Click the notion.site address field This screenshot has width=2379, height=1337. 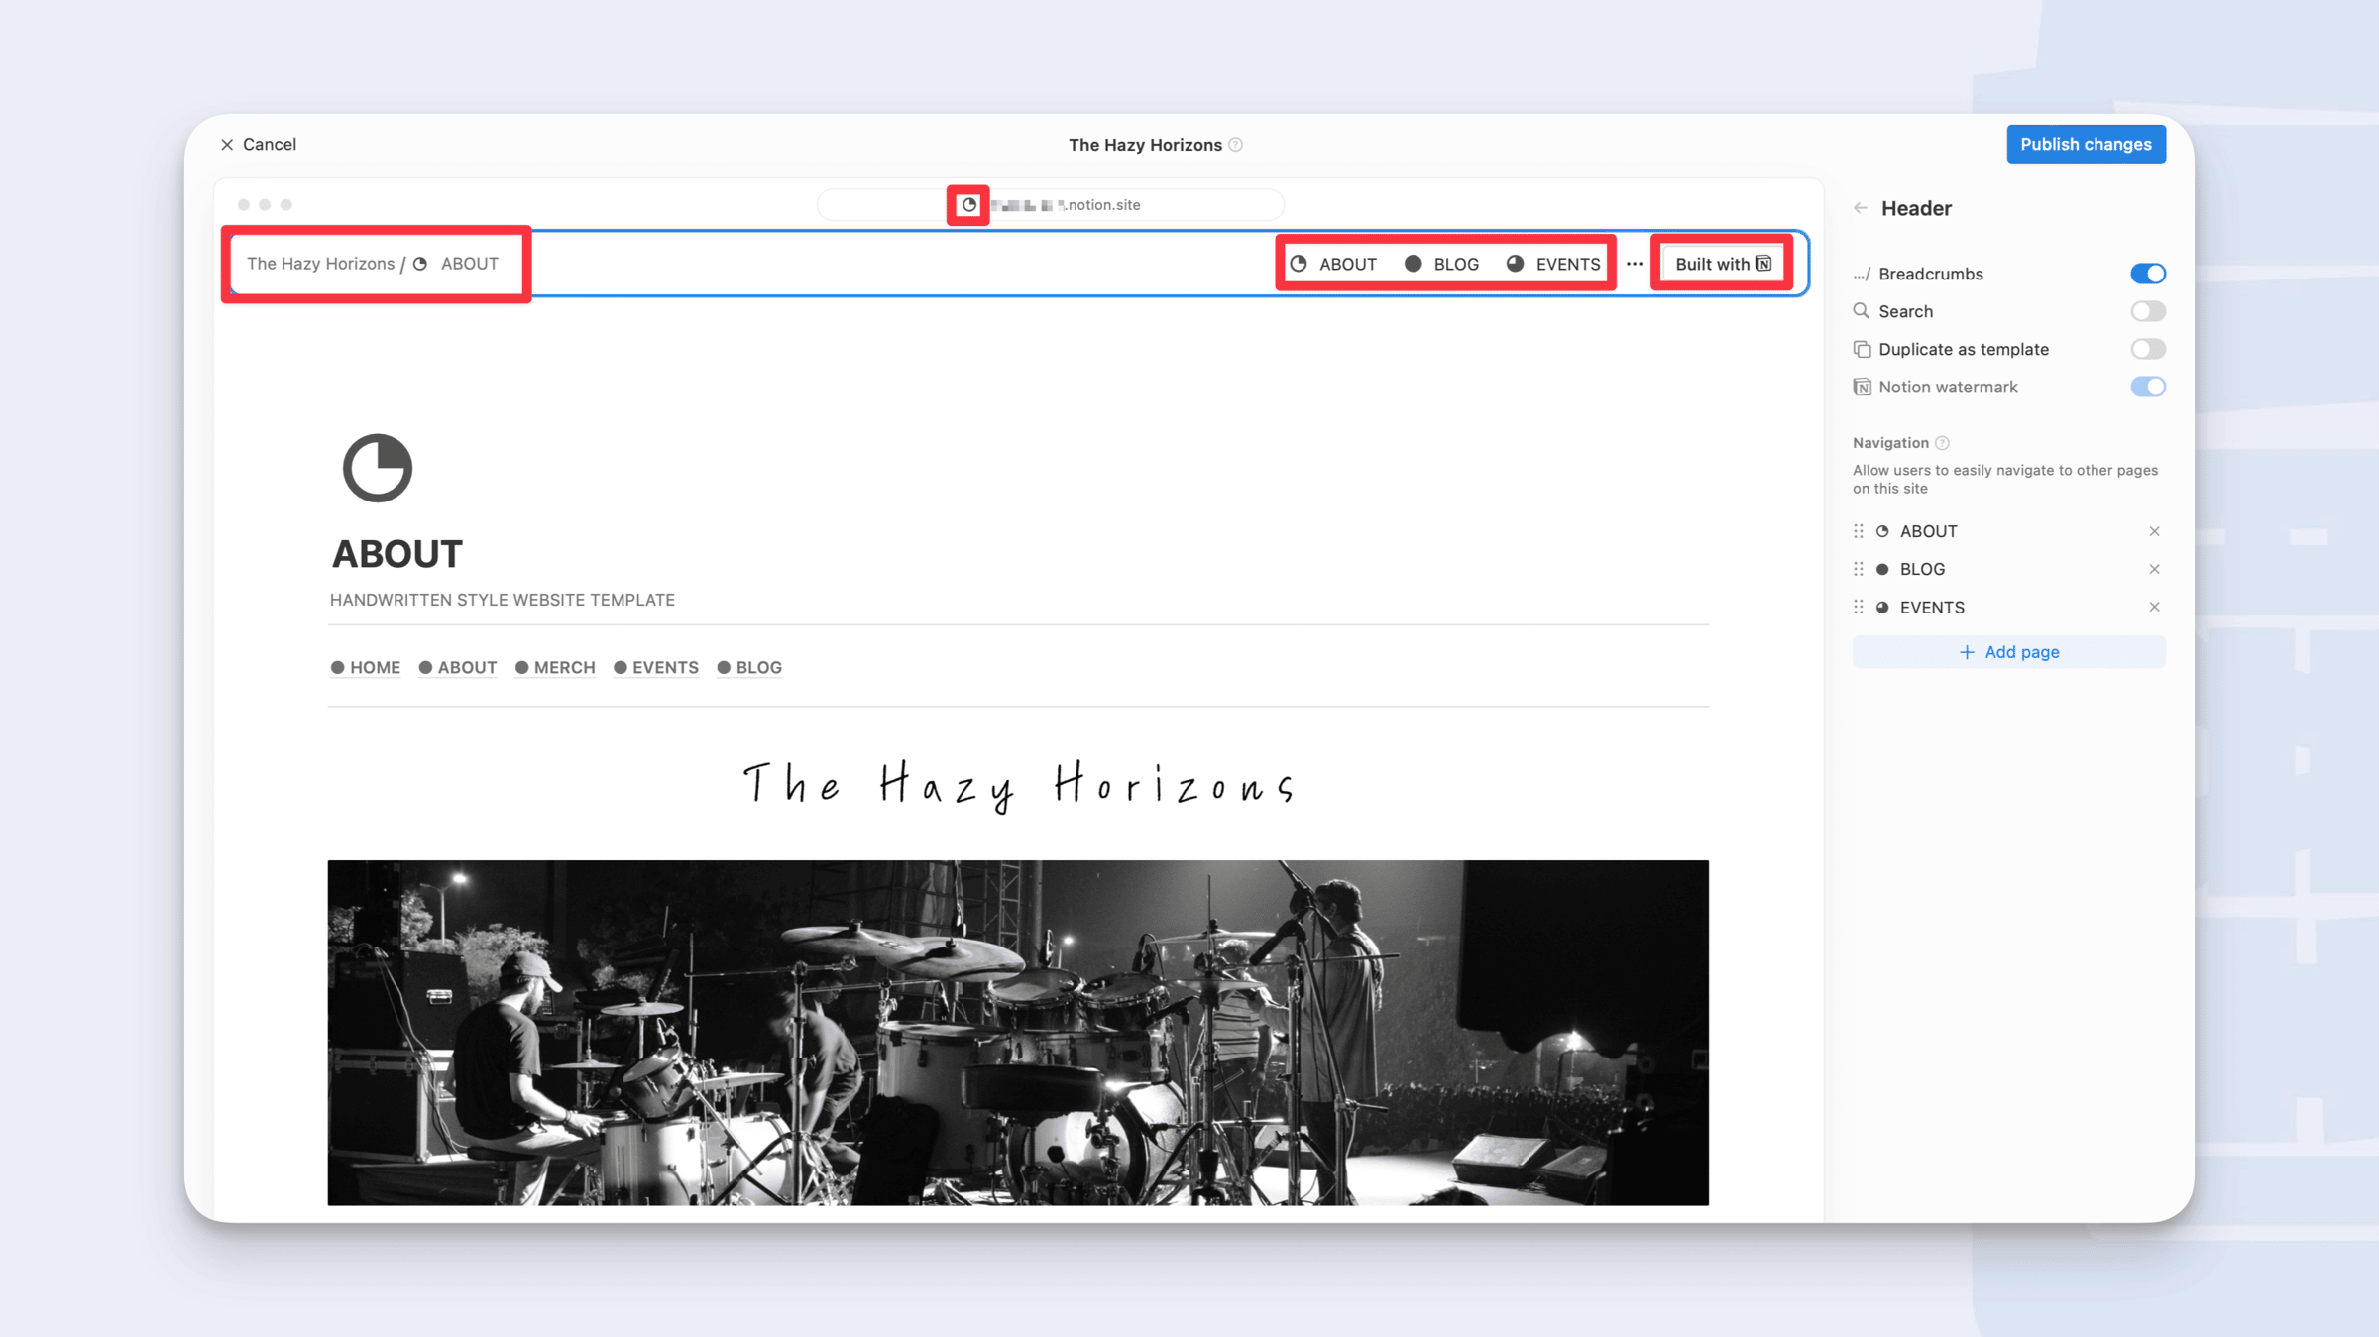pos(1050,205)
